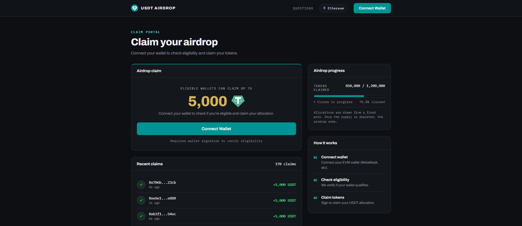Click +5,000 USDT amount for 0xe6e1...e880
522x226 pixels.
point(285,201)
